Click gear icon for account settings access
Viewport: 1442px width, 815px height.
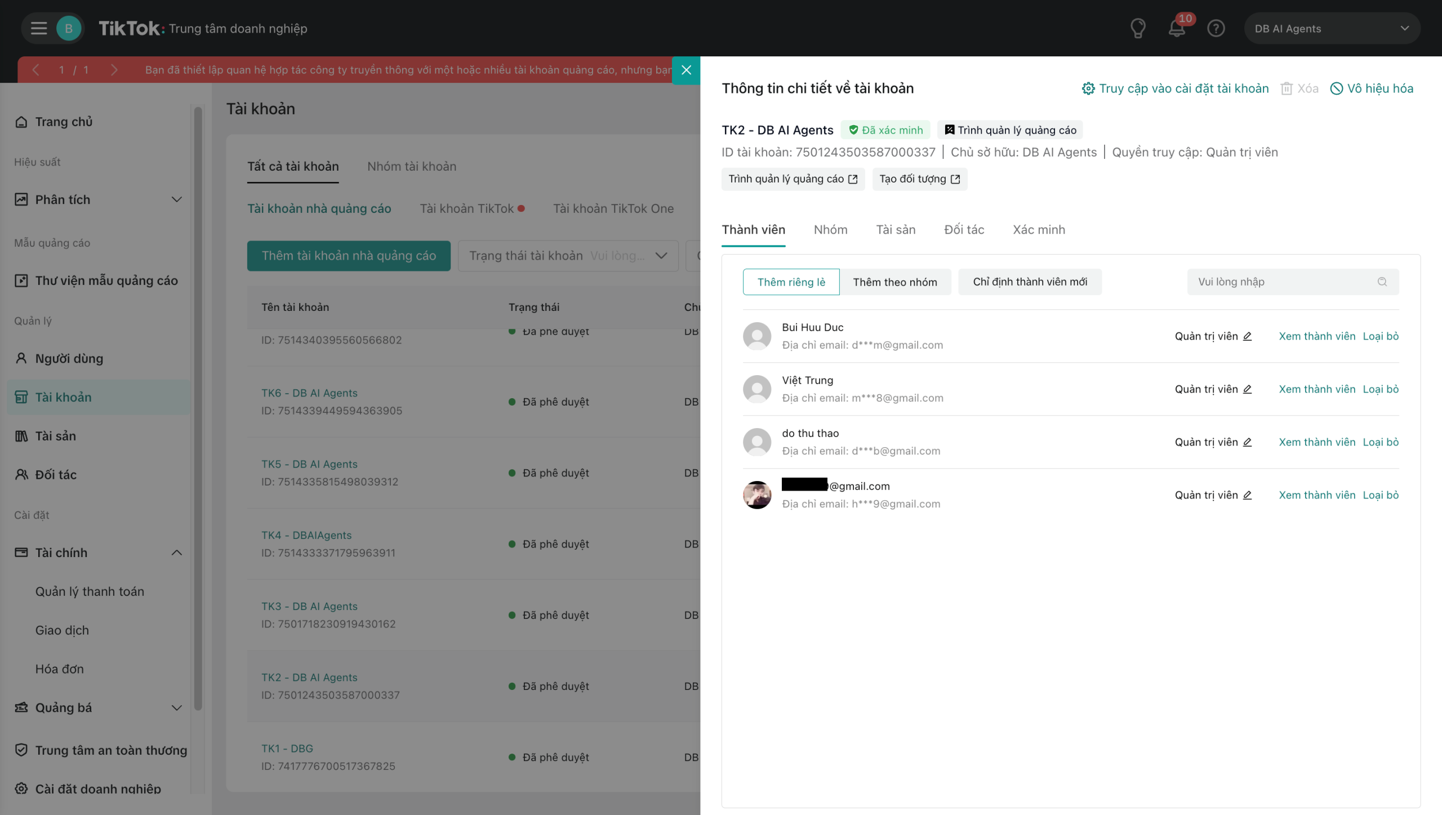click(1088, 88)
